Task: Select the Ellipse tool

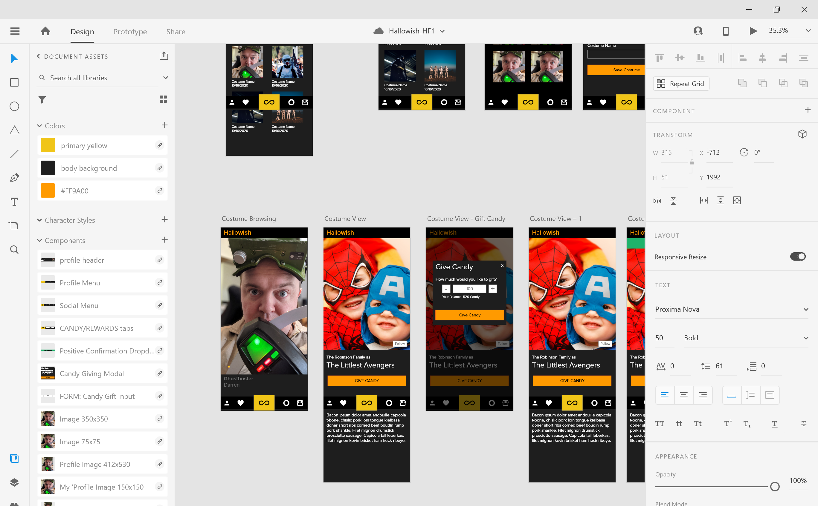Action: click(14, 106)
